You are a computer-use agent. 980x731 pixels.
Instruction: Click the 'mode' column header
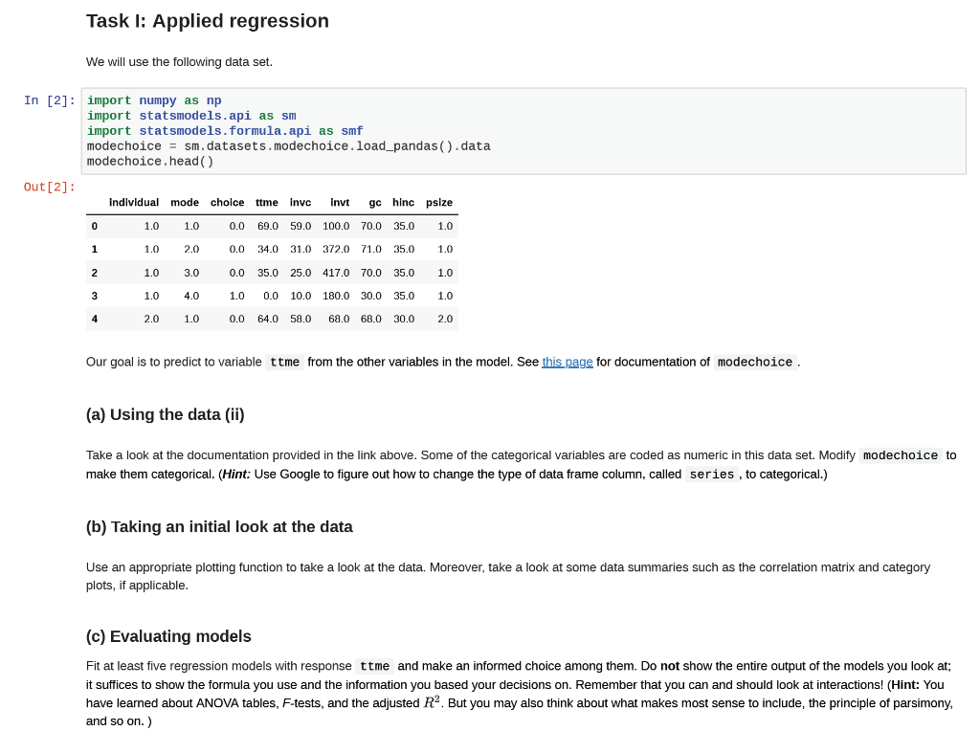[x=185, y=203]
